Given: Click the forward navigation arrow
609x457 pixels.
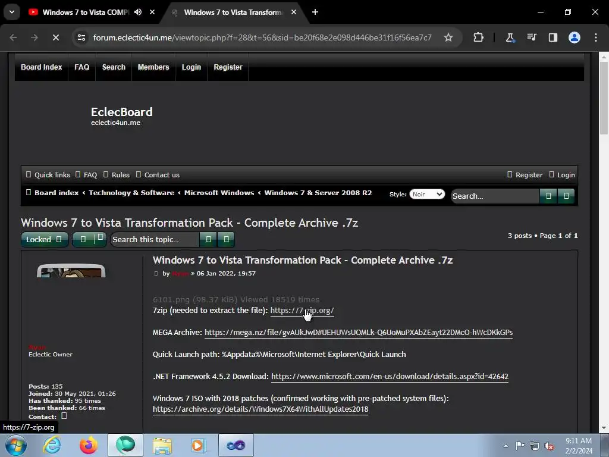Looking at the screenshot, I should pyautogui.click(x=34, y=37).
